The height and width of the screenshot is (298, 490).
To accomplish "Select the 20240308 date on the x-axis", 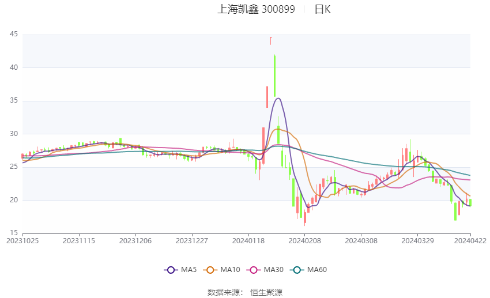I will click(361, 240).
